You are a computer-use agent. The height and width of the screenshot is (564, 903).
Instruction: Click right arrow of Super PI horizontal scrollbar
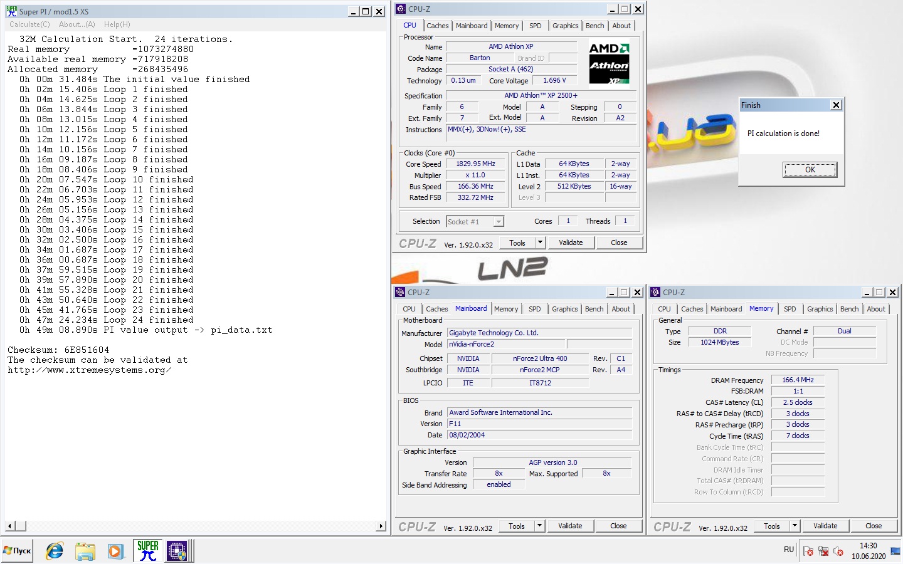tap(381, 526)
